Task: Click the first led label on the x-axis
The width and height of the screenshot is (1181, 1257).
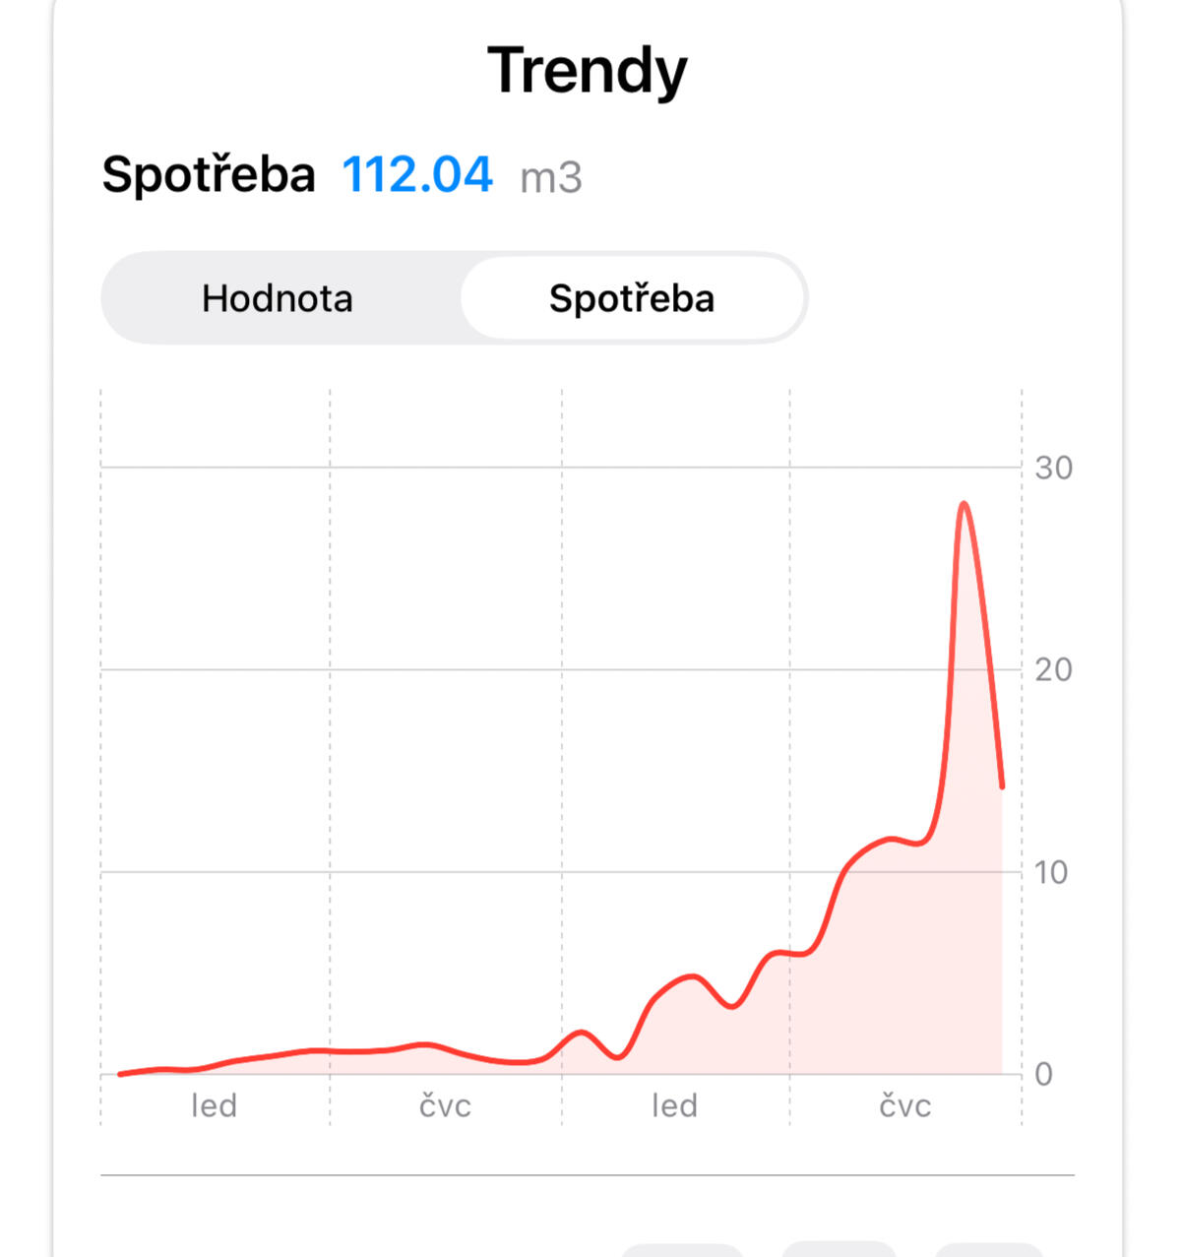Action: (214, 1105)
